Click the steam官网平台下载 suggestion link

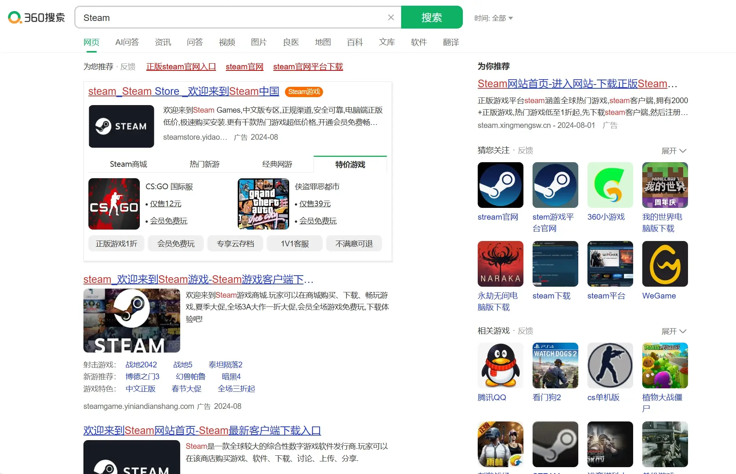(x=308, y=67)
